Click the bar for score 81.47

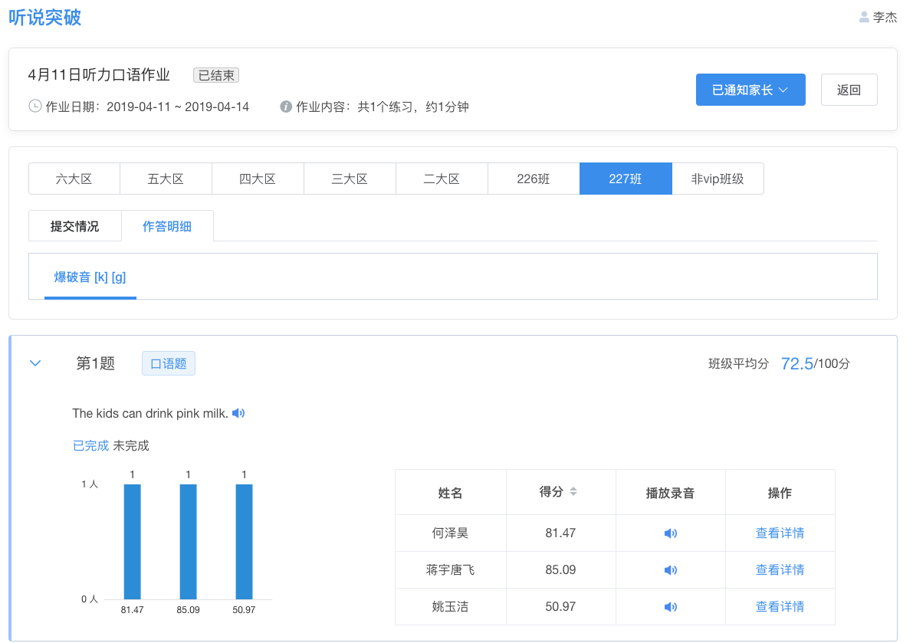(132, 542)
